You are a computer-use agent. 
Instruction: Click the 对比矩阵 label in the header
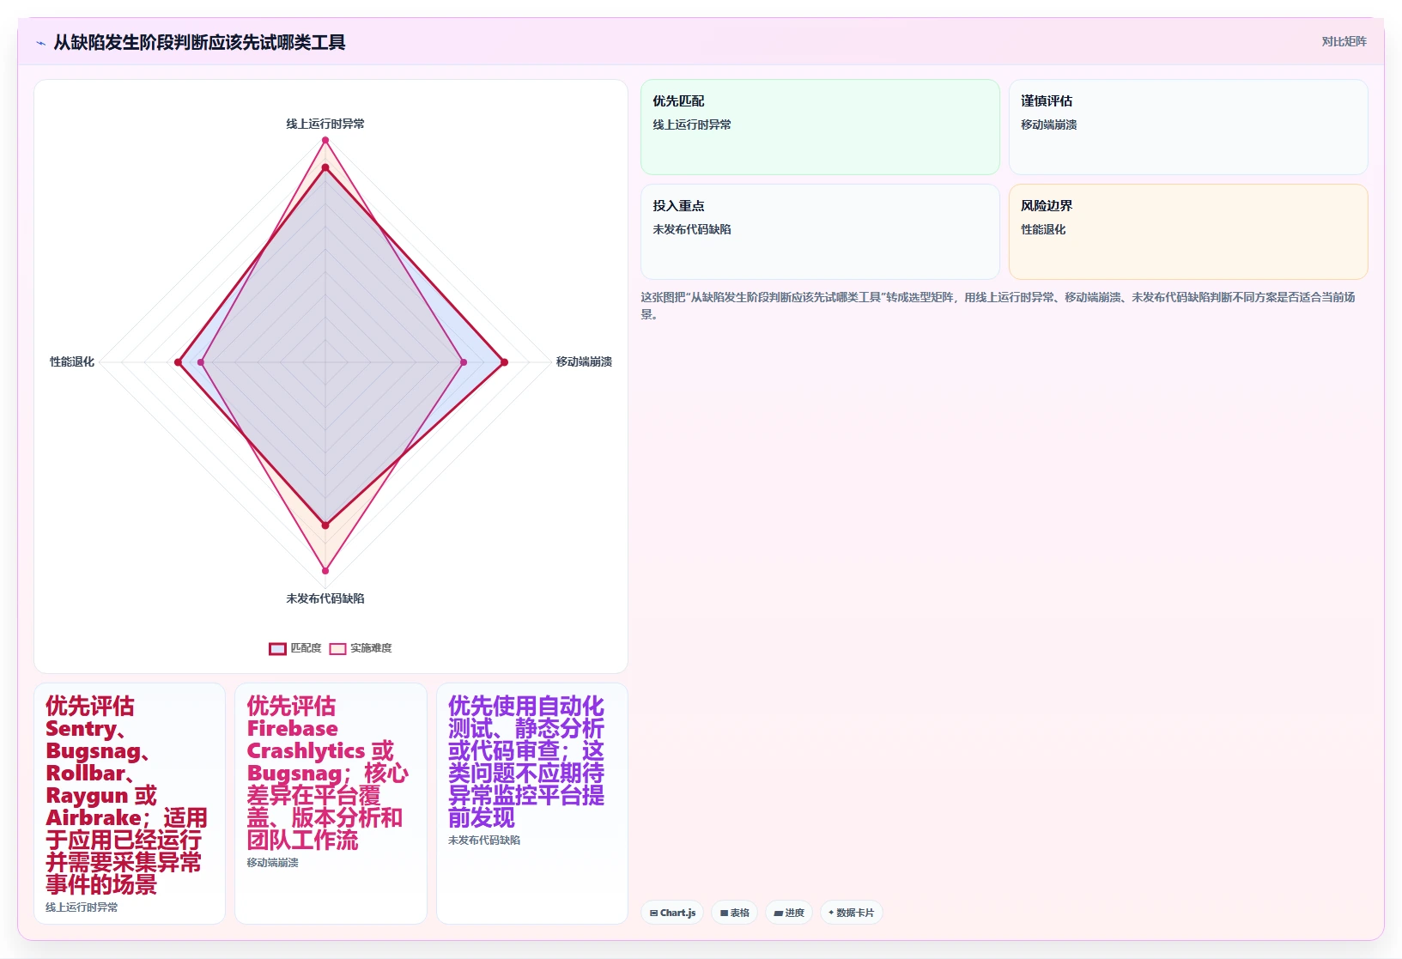coord(1344,41)
